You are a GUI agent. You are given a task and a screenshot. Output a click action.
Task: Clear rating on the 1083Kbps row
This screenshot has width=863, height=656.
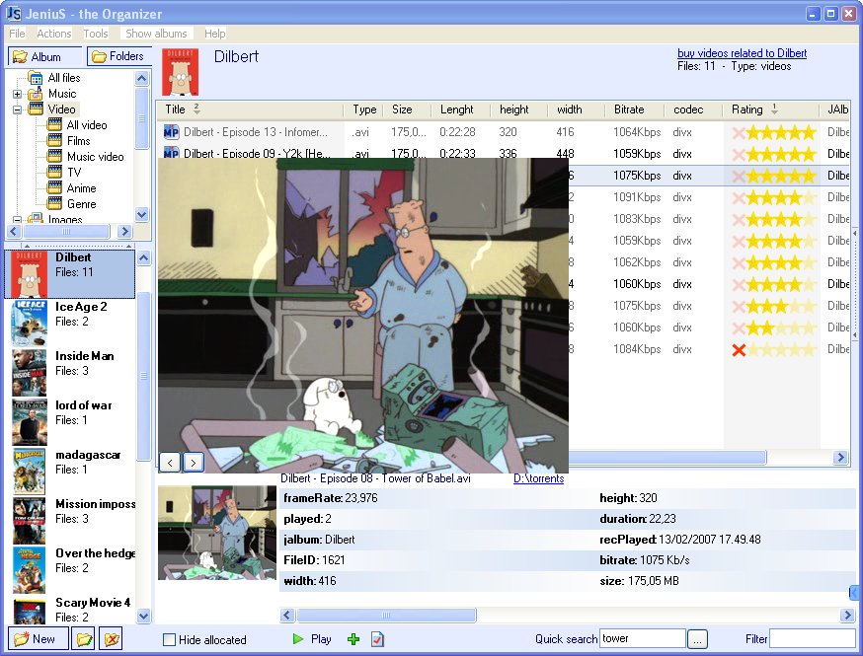tap(739, 219)
